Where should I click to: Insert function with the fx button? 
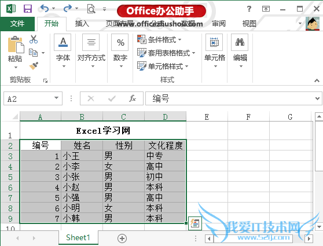tap(133, 98)
